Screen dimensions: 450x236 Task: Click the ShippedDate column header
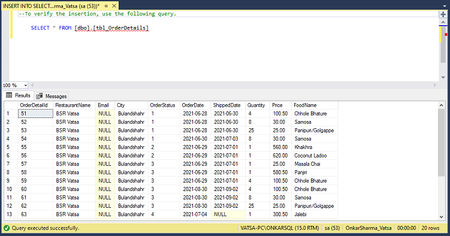pos(228,105)
